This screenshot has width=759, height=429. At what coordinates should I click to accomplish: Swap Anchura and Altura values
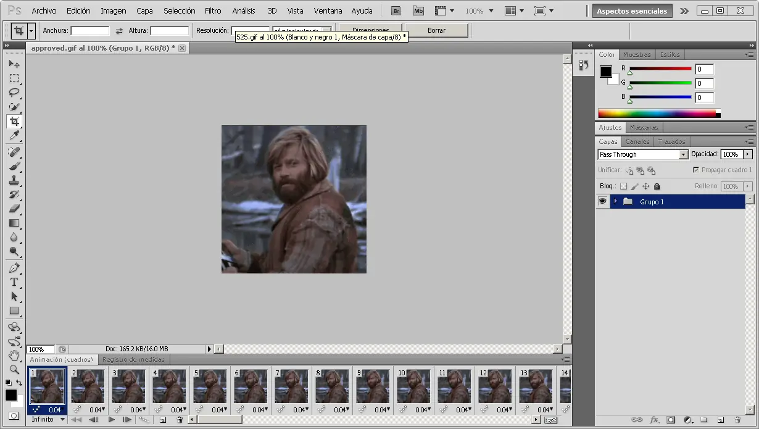[x=119, y=30]
